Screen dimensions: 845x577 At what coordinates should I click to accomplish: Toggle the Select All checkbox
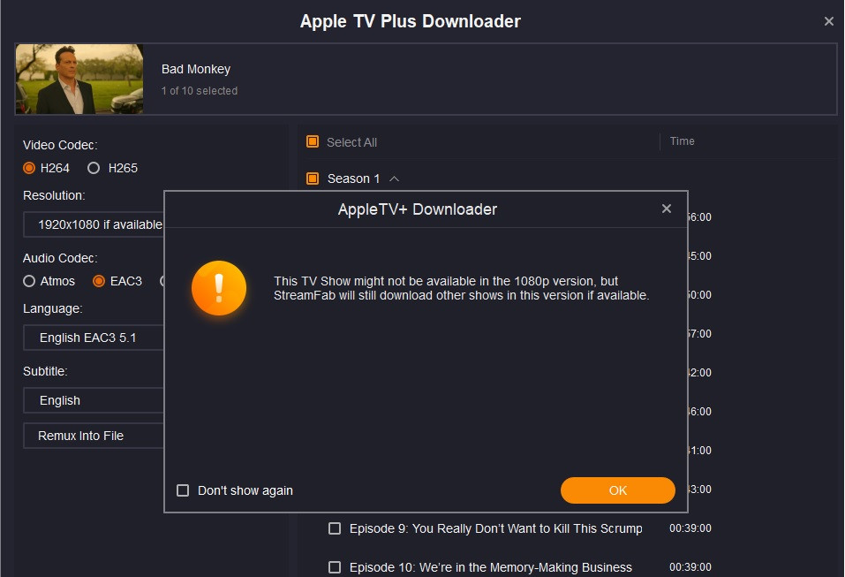(313, 142)
